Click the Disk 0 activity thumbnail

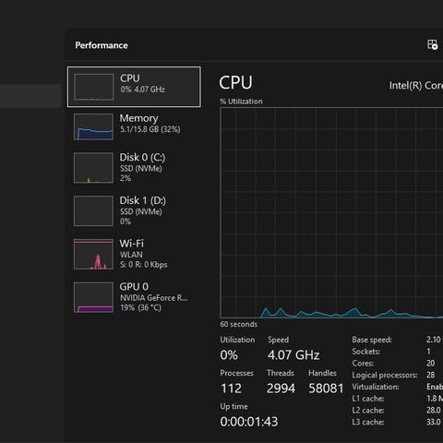click(93, 168)
